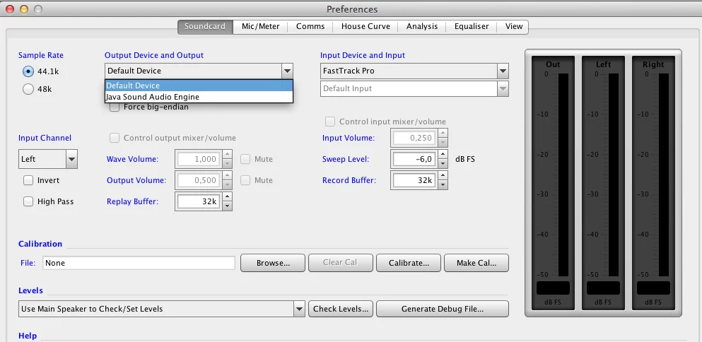This screenshot has height=342, width=702.
Task: Click the Generate Debug File... button
Action: (x=442, y=309)
